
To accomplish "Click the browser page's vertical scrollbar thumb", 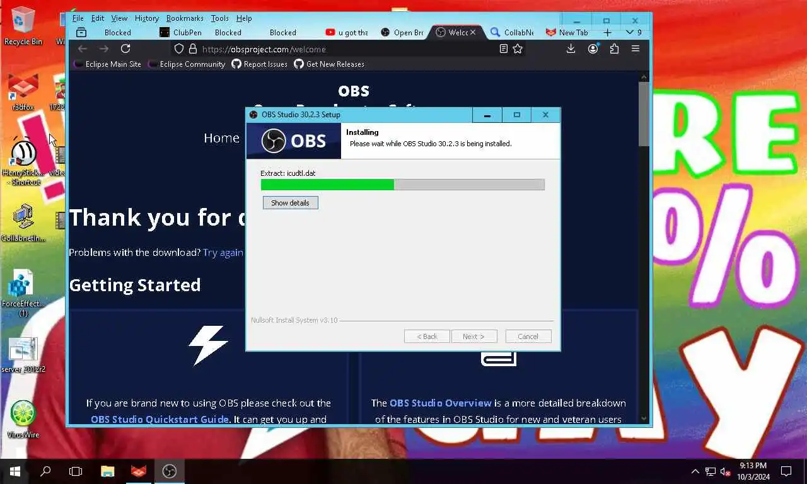I will click(x=644, y=113).
